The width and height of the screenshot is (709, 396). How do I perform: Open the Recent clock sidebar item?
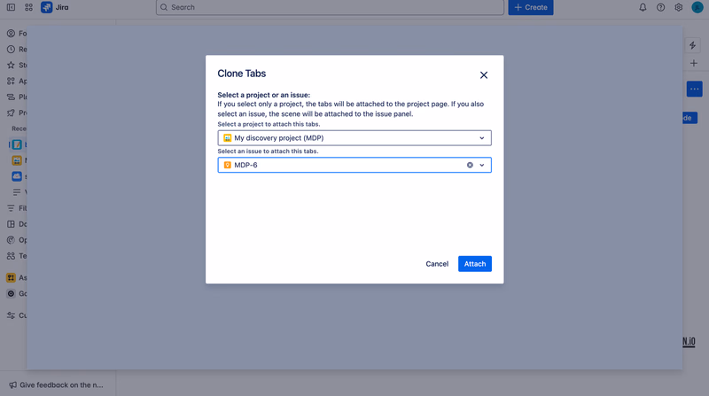click(17, 50)
